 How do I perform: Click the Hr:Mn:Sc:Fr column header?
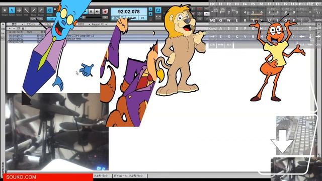click(16, 32)
